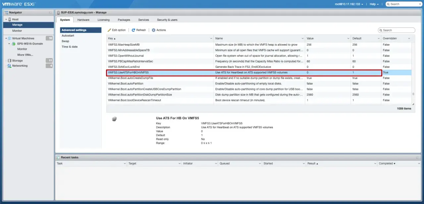Click the settings table vertical scrollbar
This screenshot has height=204, width=424.
coord(413,94)
